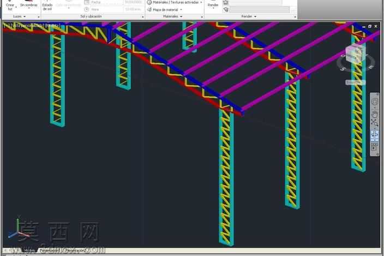Open the Crear luz lighting tool
This screenshot has width=384, height=256.
[10, 6]
